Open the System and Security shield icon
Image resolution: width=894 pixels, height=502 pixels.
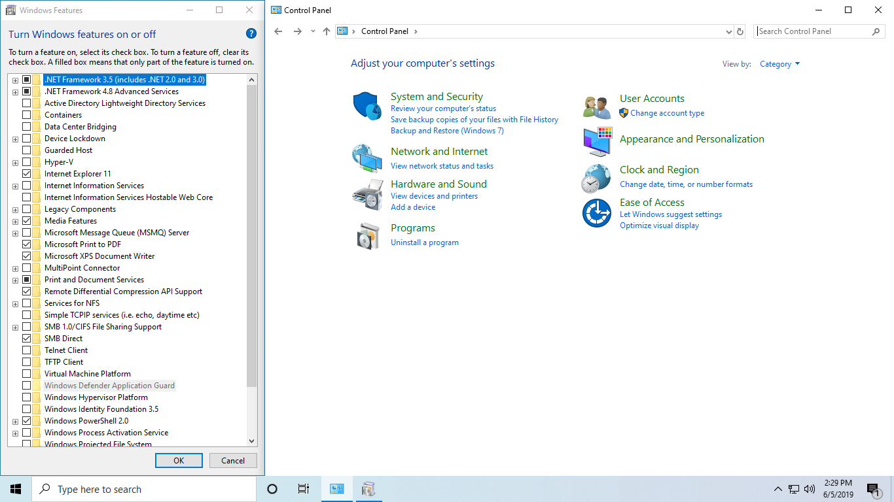pyautogui.click(x=367, y=106)
